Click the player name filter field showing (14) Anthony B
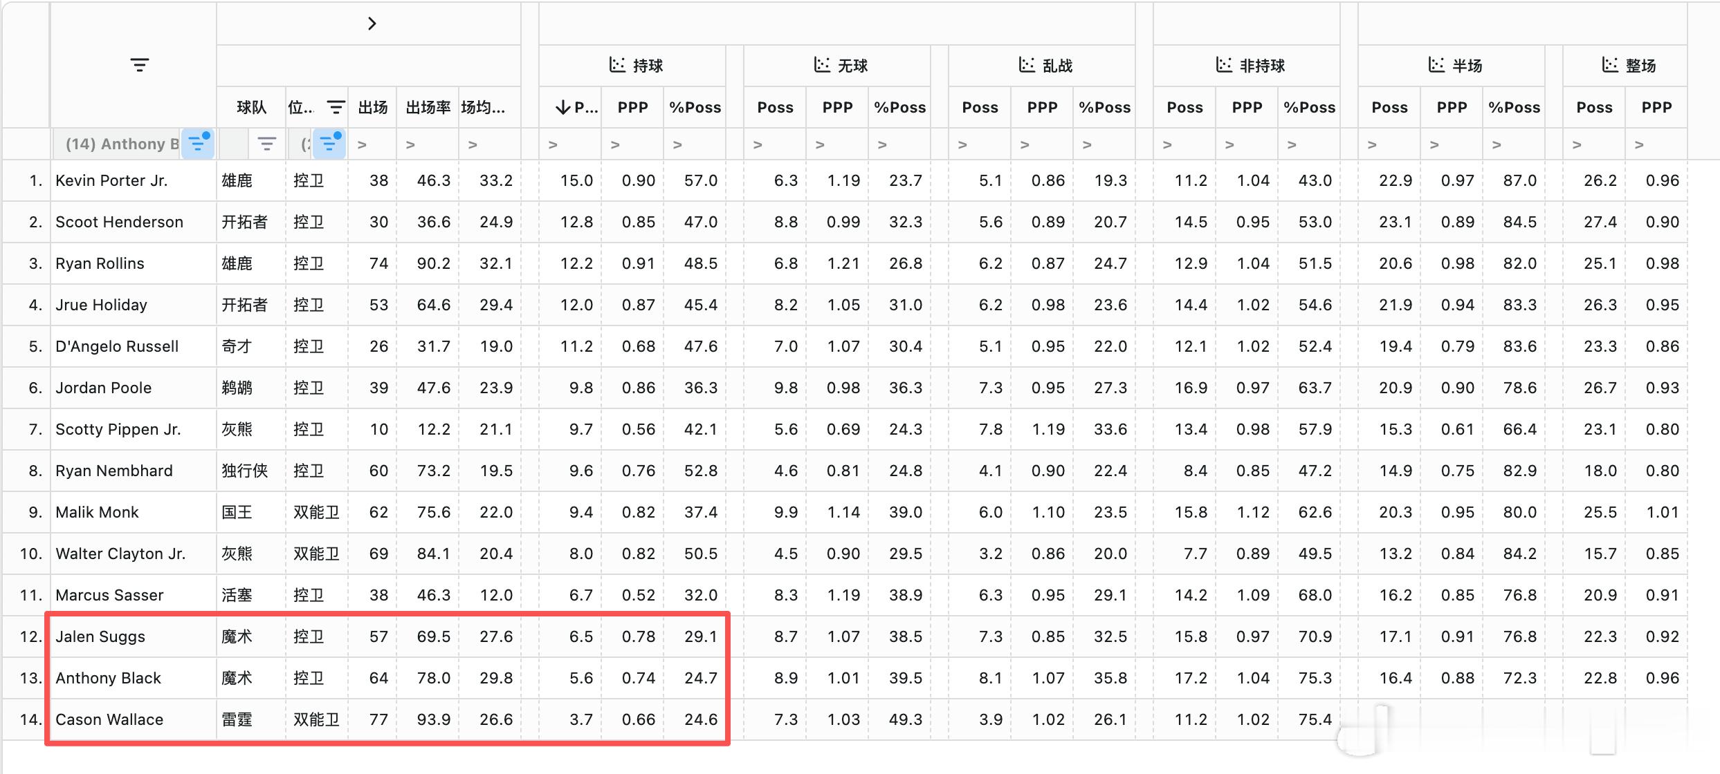 (118, 144)
